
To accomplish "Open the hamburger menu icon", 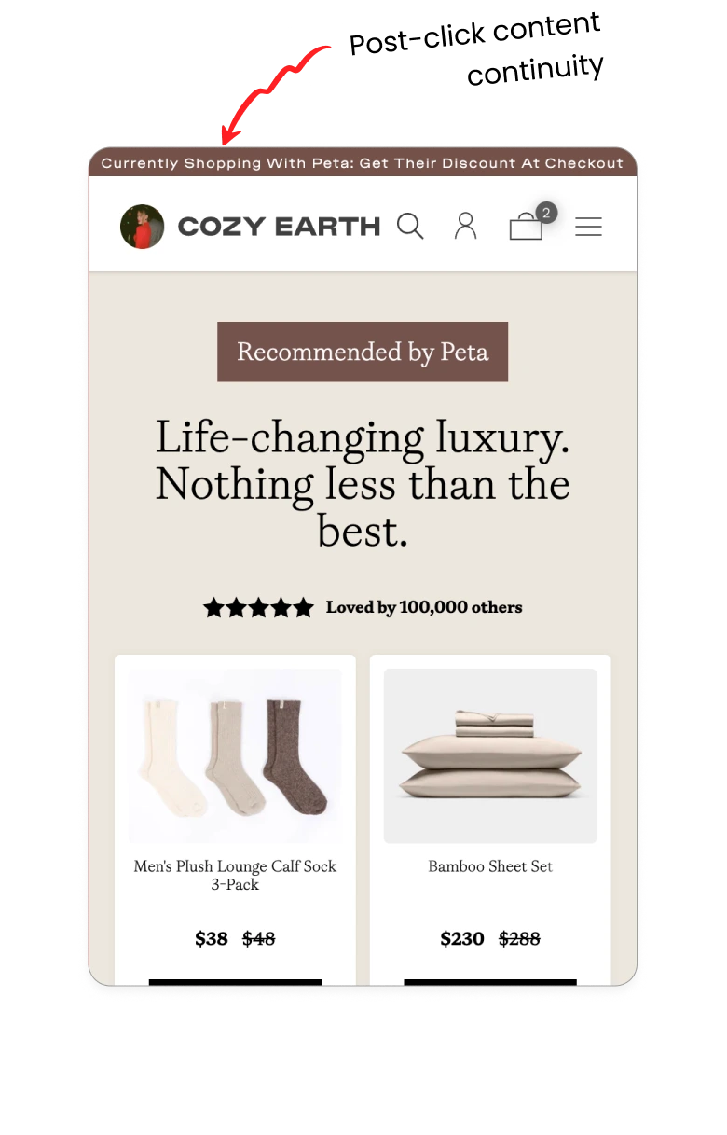I will pyautogui.click(x=589, y=227).
